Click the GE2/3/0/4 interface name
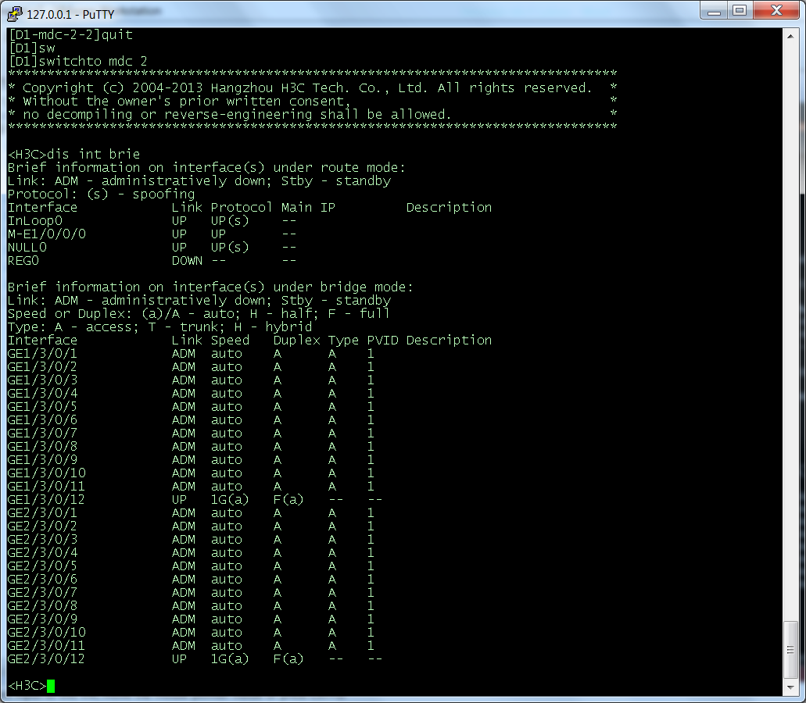The height and width of the screenshot is (703, 806). pos(43,553)
